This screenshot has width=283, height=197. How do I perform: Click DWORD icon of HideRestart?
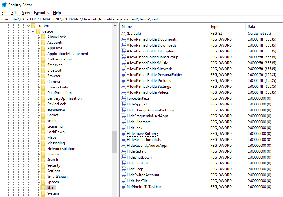(124, 151)
